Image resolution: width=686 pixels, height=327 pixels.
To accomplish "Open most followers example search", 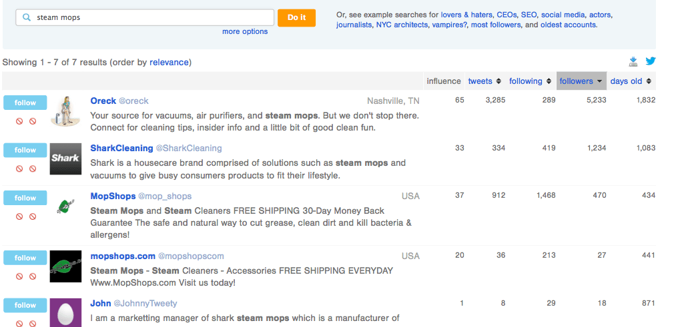I will pyautogui.click(x=496, y=25).
